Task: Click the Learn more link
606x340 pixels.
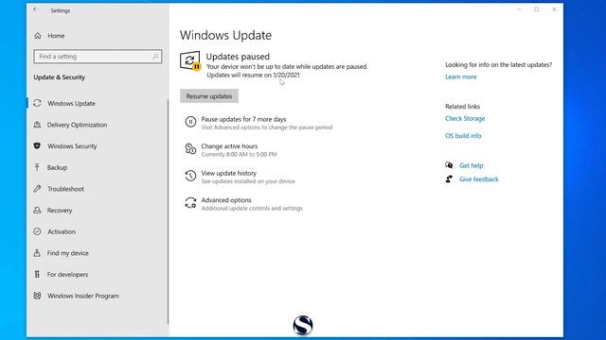Action: pyautogui.click(x=461, y=76)
